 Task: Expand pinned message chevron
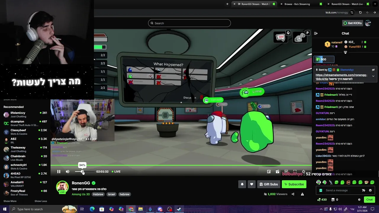[x=373, y=76]
